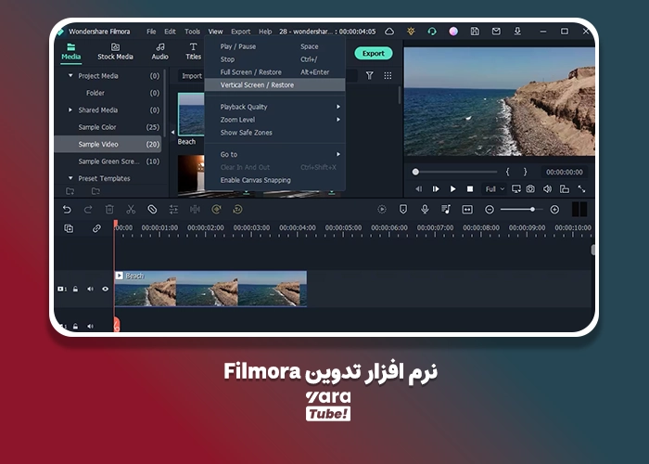Click the timeline zoom slider handle
The width and height of the screenshot is (649, 464).
[532, 210]
